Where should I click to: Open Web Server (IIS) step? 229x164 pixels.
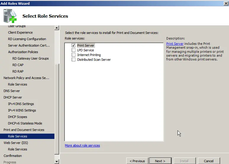point(16,143)
